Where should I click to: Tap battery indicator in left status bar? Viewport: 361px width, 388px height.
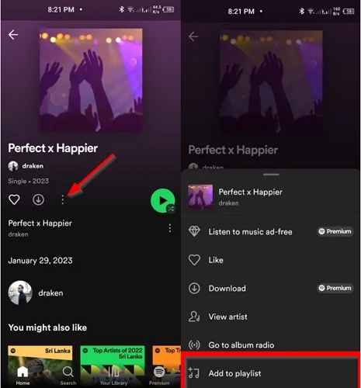coord(168,9)
